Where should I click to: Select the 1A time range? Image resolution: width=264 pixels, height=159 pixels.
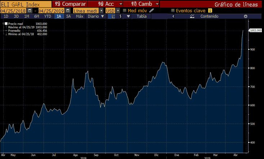coord(58,17)
